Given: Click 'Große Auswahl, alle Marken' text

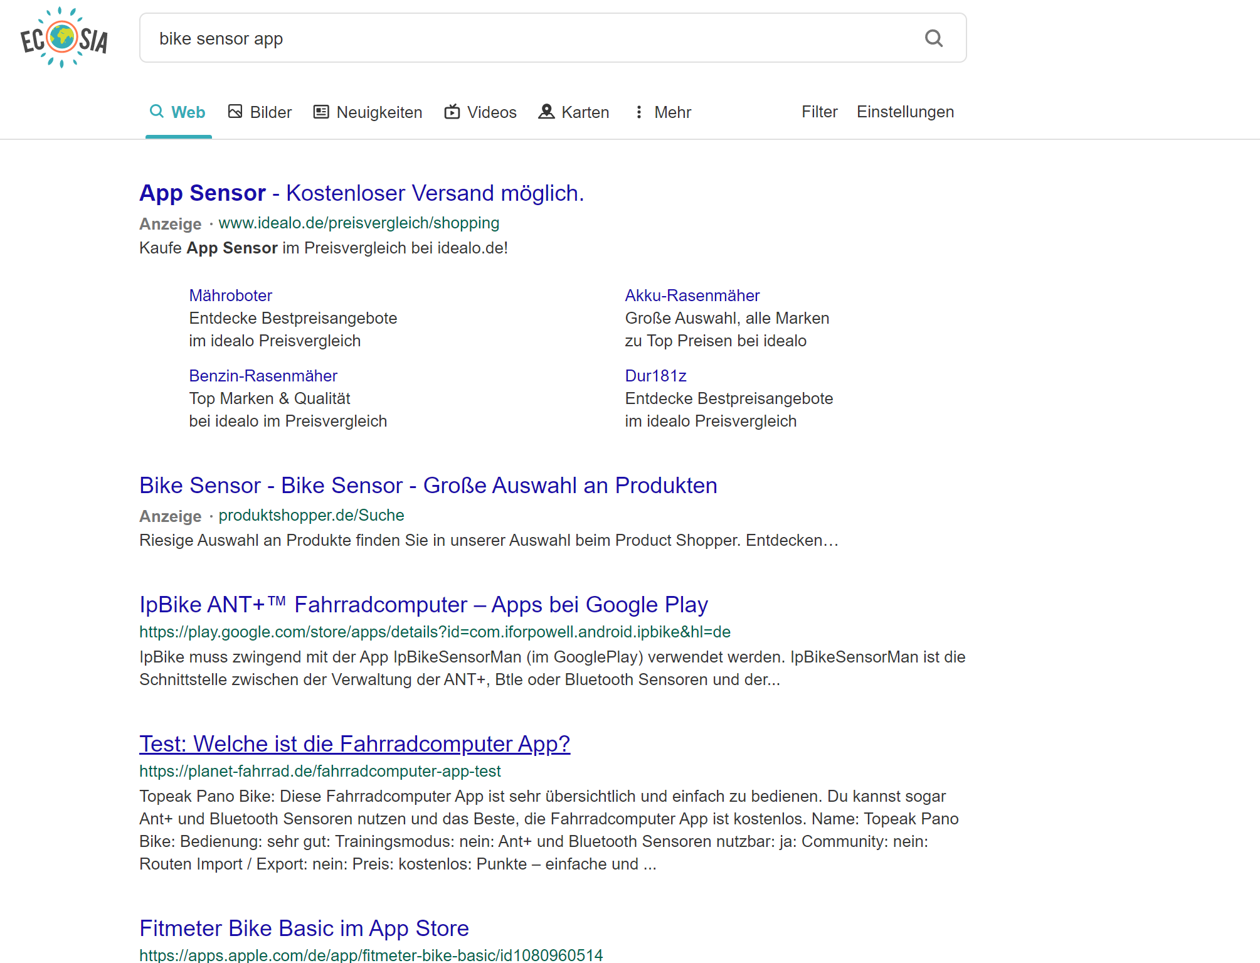Looking at the screenshot, I should pyautogui.click(x=727, y=318).
